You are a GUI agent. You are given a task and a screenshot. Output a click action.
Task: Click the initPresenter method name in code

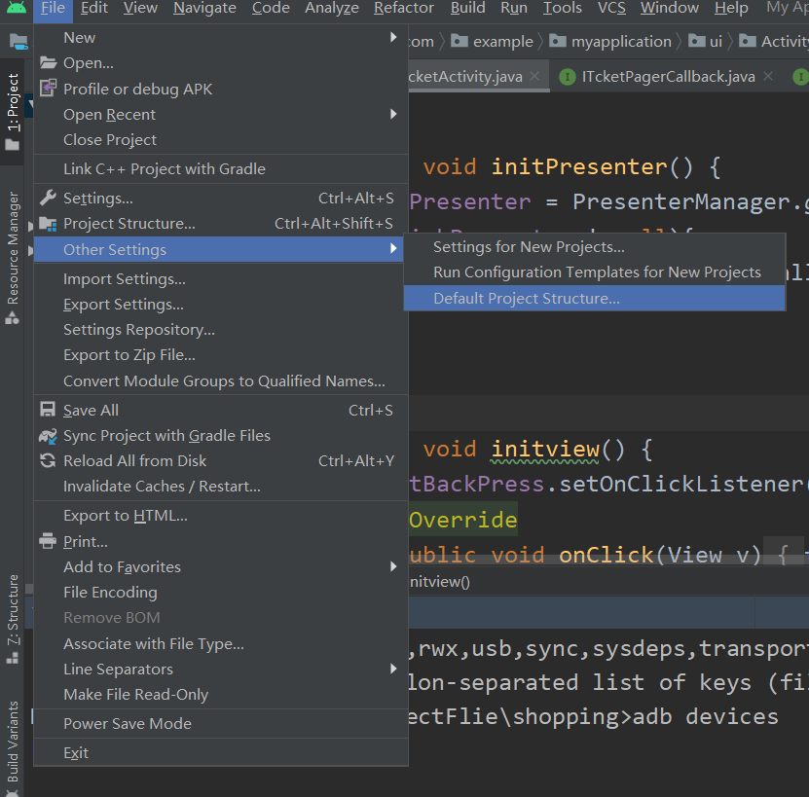579,167
